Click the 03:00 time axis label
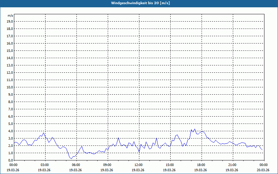Viewport: 278px width, 174px height. 44,165
